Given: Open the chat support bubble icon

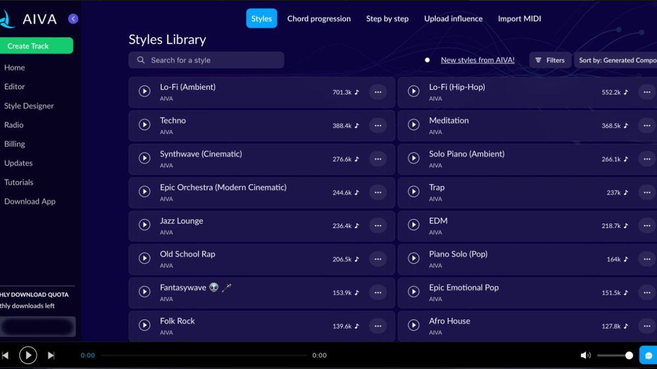Looking at the screenshot, I should tap(648, 355).
